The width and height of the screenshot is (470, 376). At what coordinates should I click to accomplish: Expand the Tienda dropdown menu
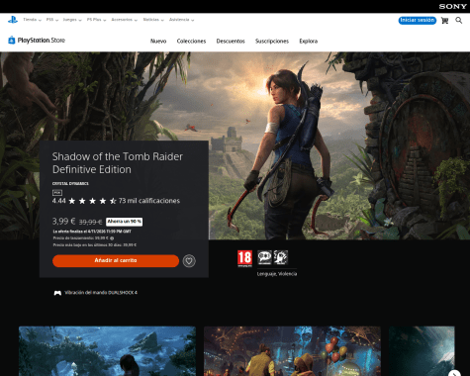click(32, 20)
